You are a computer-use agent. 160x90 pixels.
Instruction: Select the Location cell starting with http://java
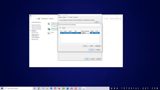tap(71, 33)
